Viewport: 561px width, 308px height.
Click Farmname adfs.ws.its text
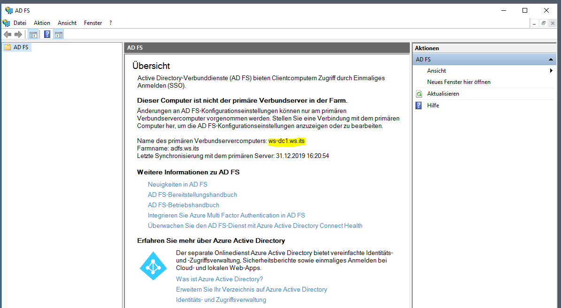point(168,148)
